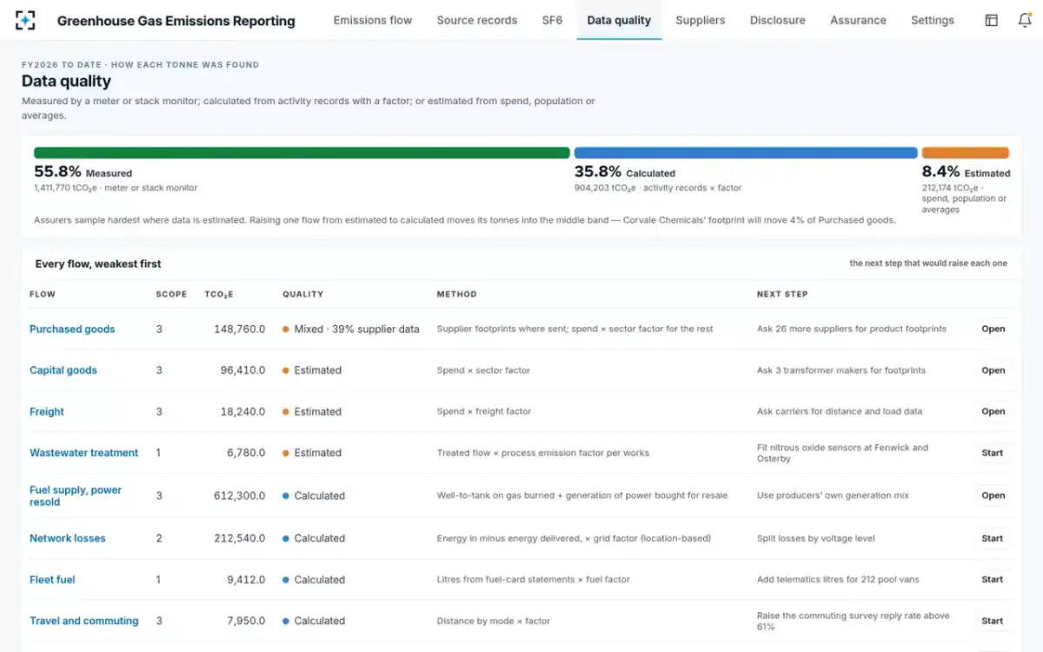Click 'Every flow, weakest first' heading
1043x652 pixels.
pyautogui.click(x=98, y=263)
